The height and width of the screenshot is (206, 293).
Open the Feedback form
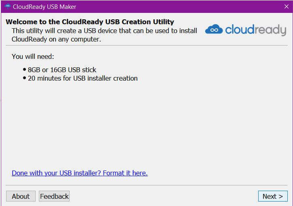[54, 196]
